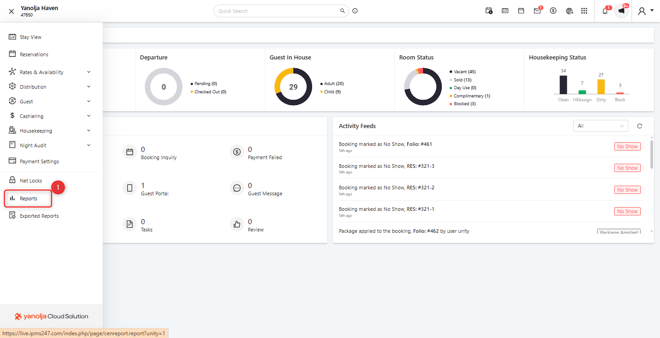
Task: Click the Sold (13) legend entry
Action: point(461,80)
